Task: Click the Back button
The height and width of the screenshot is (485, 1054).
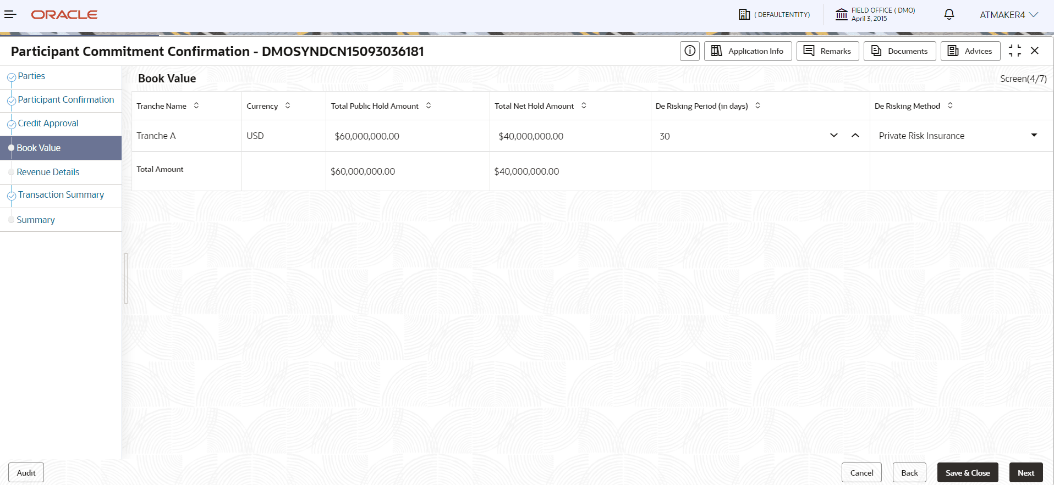Action: pyautogui.click(x=909, y=472)
